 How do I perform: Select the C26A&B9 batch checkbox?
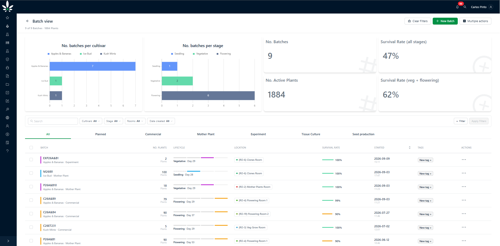coord(31,200)
